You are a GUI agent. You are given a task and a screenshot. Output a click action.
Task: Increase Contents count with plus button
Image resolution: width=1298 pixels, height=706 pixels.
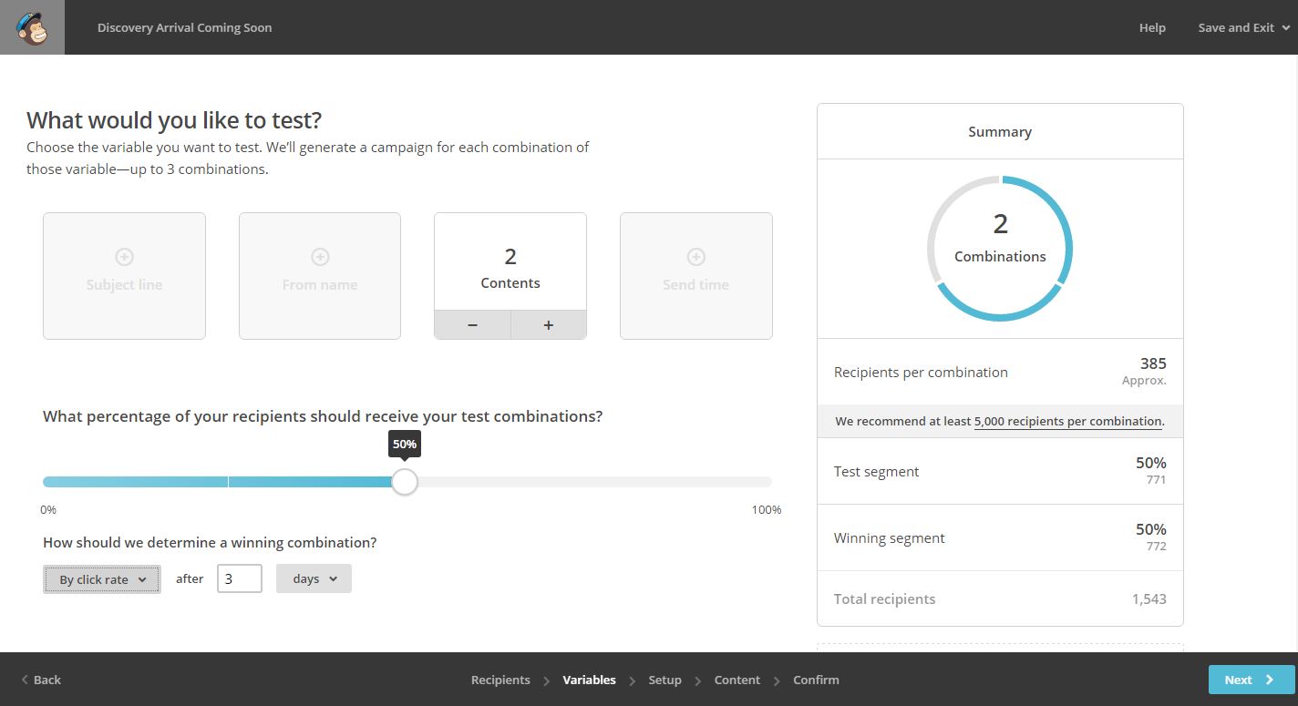[x=548, y=325]
